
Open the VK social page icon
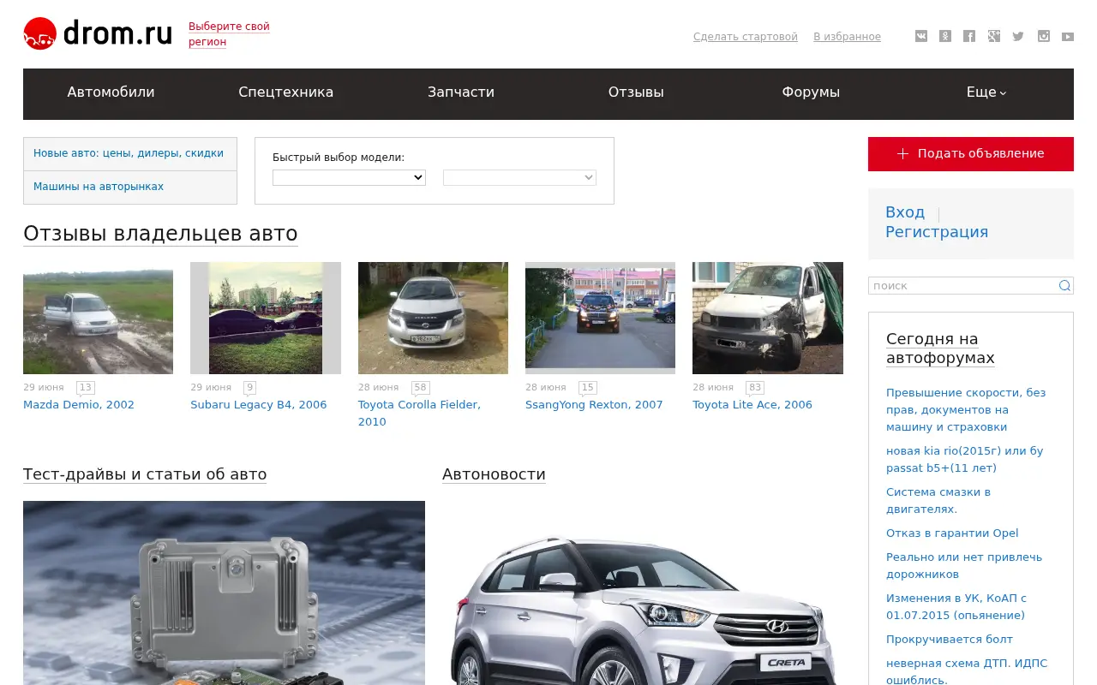921,36
